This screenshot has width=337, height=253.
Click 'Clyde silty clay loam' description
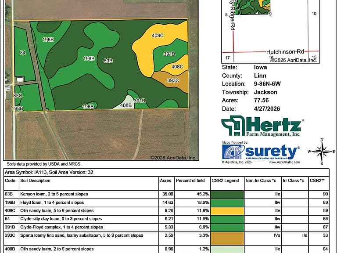(61, 219)
